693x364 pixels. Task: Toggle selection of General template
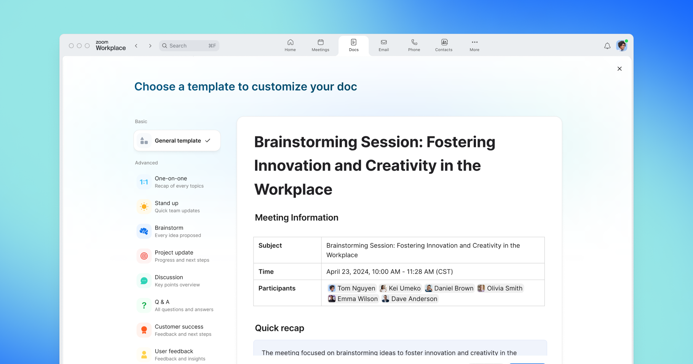pyautogui.click(x=177, y=140)
